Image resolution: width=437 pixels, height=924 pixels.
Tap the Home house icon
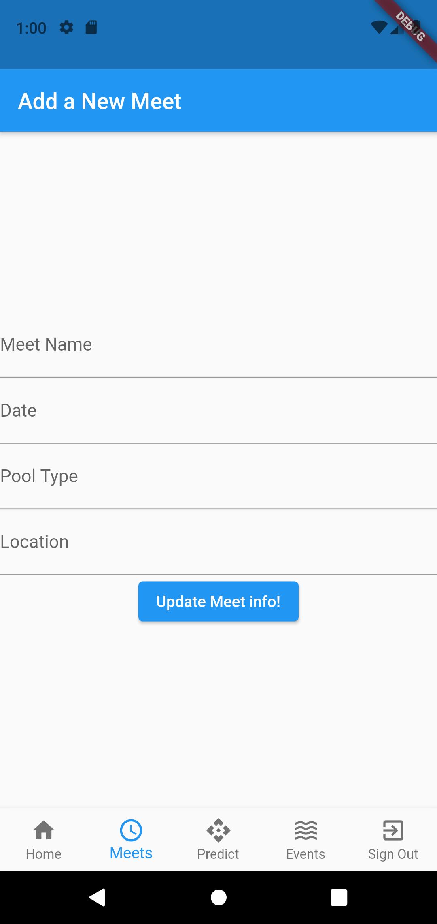tap(44, 830)
